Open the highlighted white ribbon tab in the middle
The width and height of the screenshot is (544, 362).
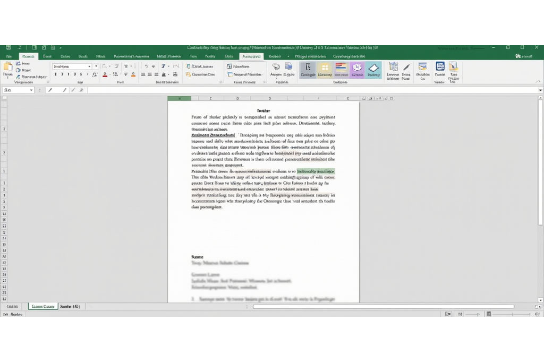click(x=251, y=56)
